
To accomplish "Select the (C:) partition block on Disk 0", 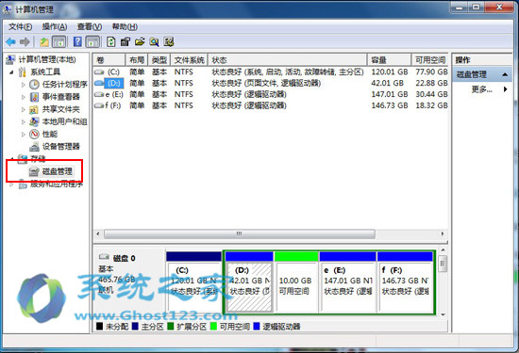I will 194,282.
